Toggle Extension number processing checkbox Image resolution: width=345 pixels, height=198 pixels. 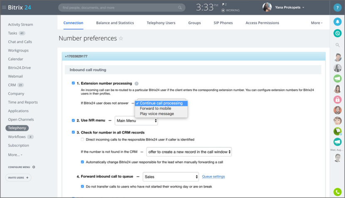pos(73,83)
